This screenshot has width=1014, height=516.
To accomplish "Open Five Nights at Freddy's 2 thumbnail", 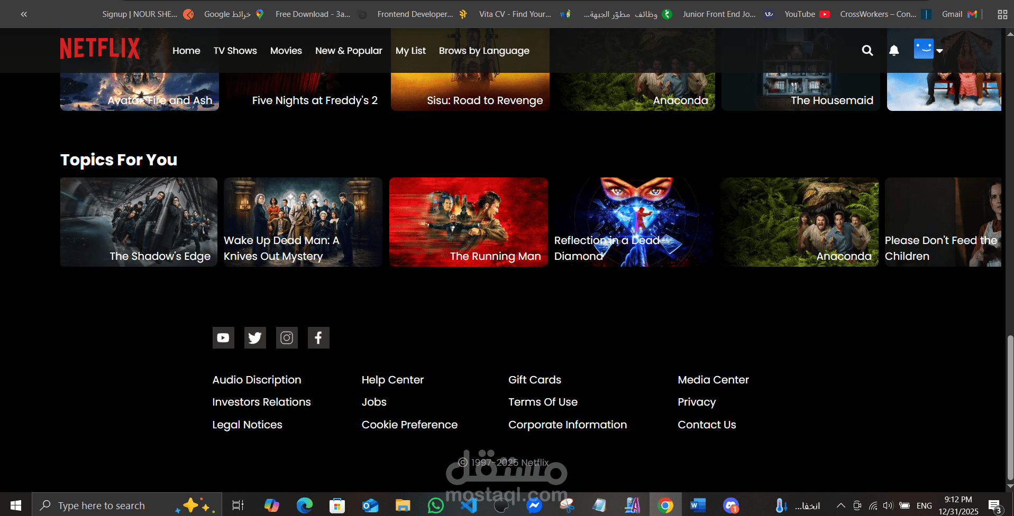I will (305, 92).
